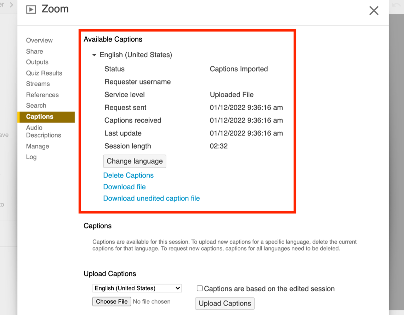Open Audio Descriptions section
This screenshot has height=315, width=404.
coord(44,132)
